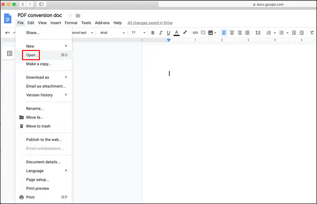Open the text color picker
Image resolution: width=317 pixels, height=204 pixels.
pos(176,33)
